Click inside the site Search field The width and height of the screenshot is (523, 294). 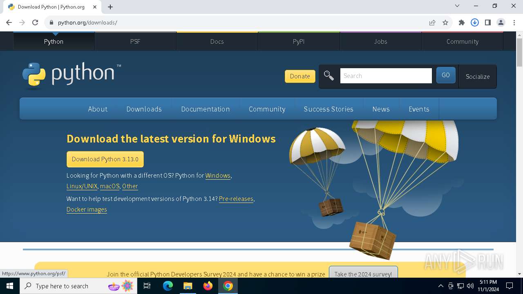click(x=386, y=76)
